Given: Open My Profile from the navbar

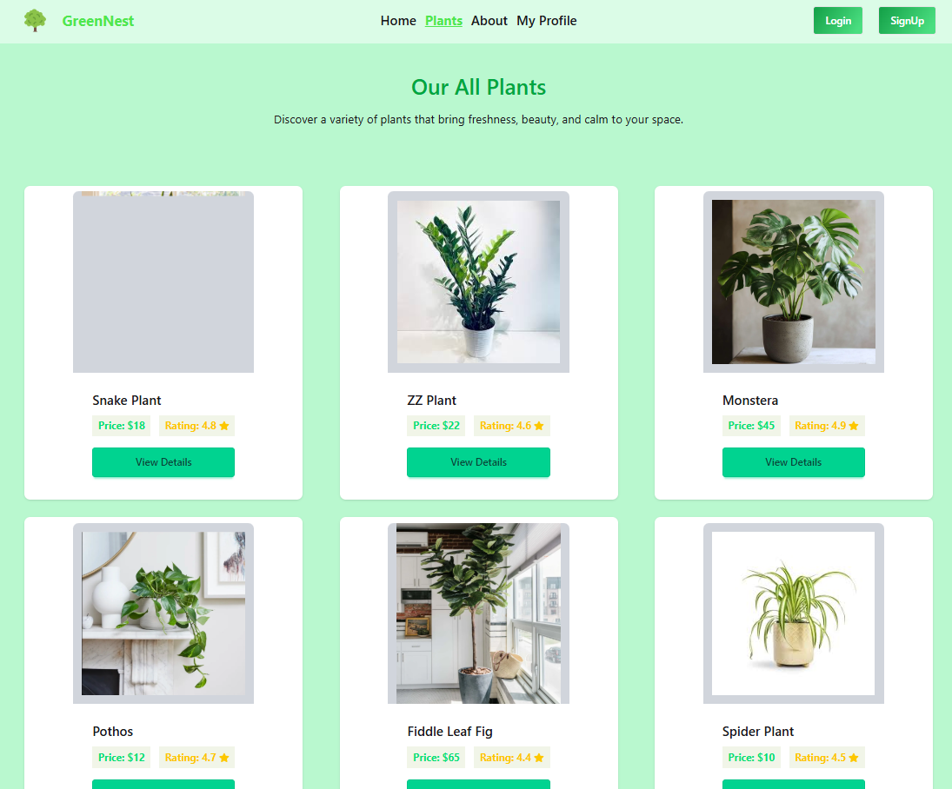Looking at the screenshot, I should click(x=547, y=21).
